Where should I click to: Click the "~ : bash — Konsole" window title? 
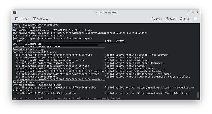106,12
